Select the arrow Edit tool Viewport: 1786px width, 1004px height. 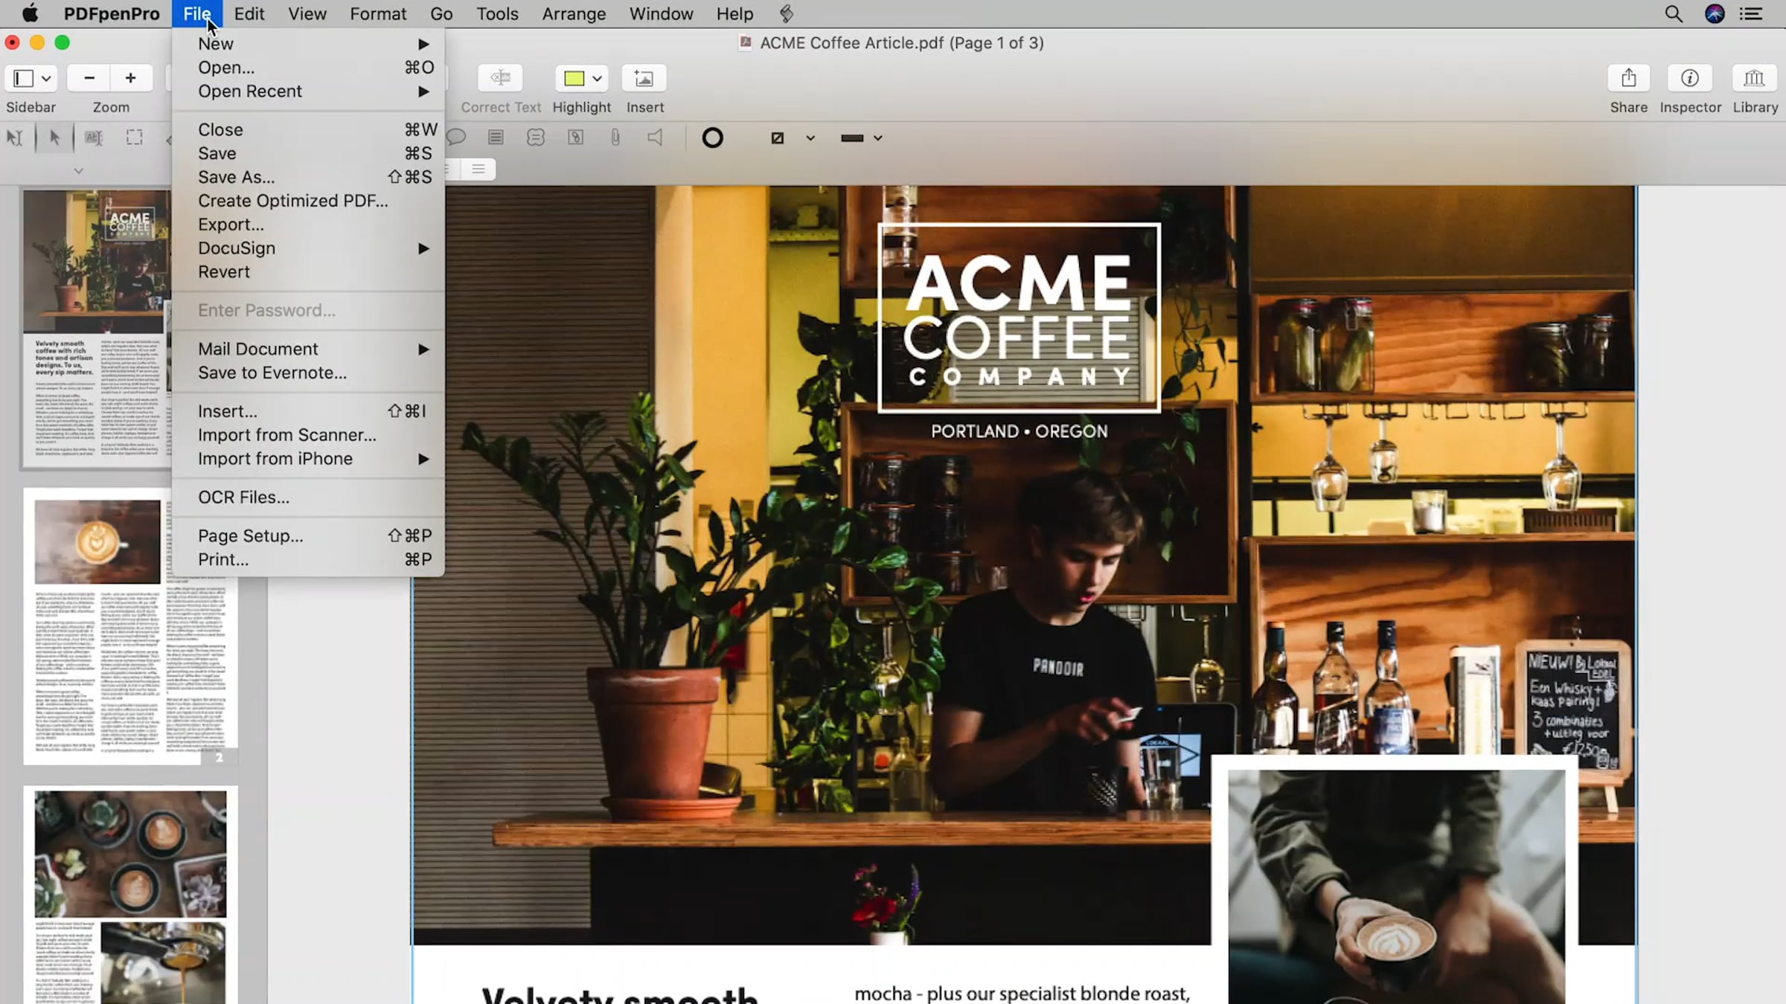[54, 138]
